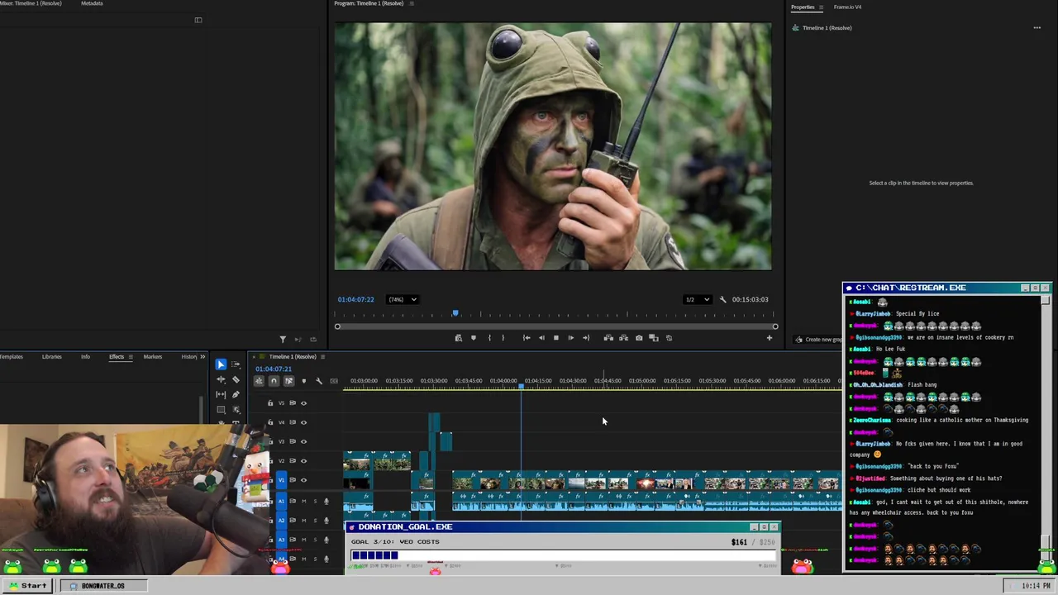Export frame with camera icon

coord(639,338)
